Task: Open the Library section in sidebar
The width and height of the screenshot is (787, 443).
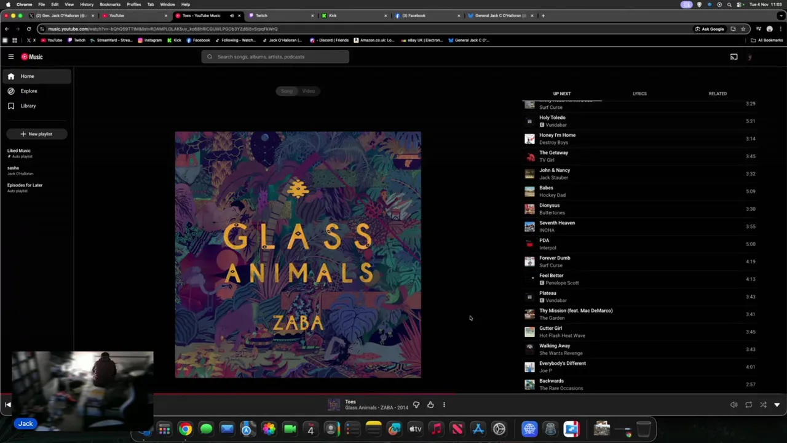Action: (x=37, y=106)
